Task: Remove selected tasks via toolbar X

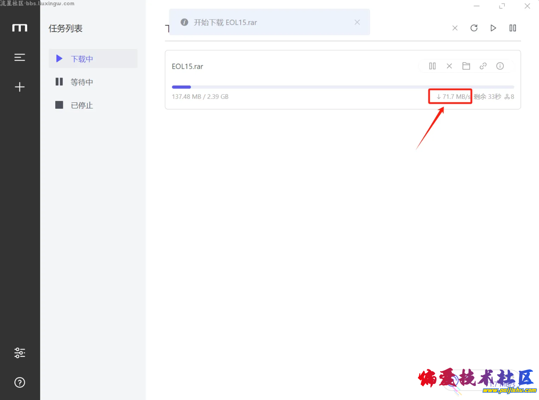Action: 455,28
